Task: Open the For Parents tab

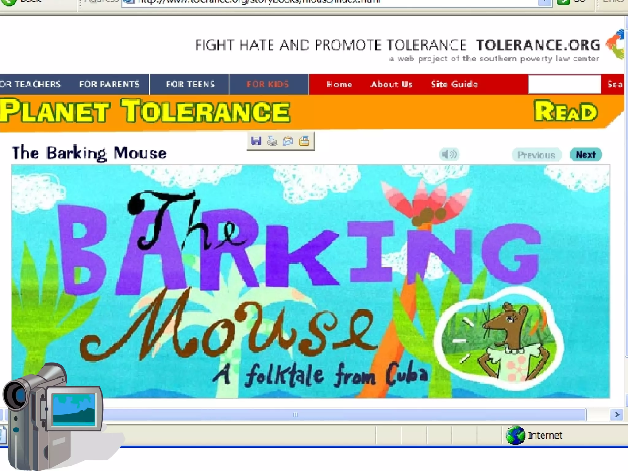Action: pyautogui.click(x=109, y=84)
